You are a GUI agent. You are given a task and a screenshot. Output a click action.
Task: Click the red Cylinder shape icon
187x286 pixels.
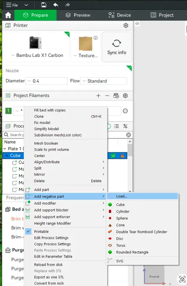click(110, 211)
